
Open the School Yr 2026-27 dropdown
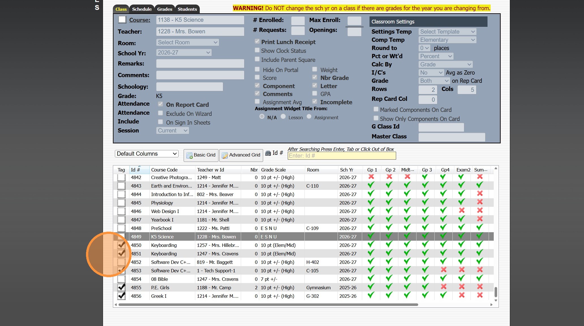point(184,53)
